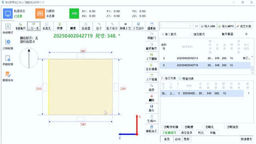Click the bottom edge box above 340
The height and width of the screenshot is (144, 256).
80,119
